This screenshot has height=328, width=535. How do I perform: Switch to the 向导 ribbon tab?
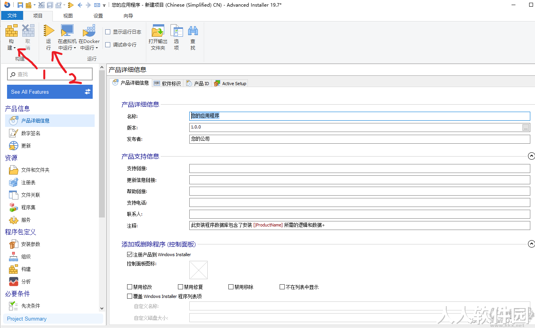point(128,16)
